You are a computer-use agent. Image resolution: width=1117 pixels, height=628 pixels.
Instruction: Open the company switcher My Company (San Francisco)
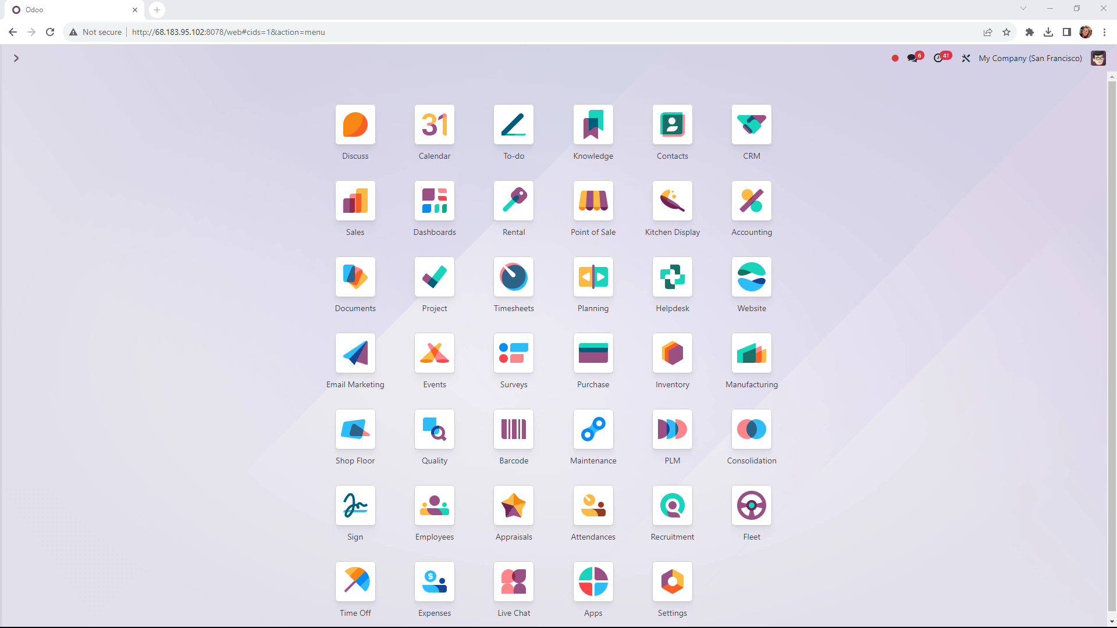point(1030,58)
